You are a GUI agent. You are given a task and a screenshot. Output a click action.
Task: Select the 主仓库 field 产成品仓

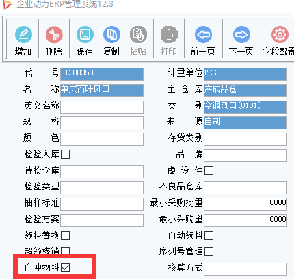pos(245,90)
